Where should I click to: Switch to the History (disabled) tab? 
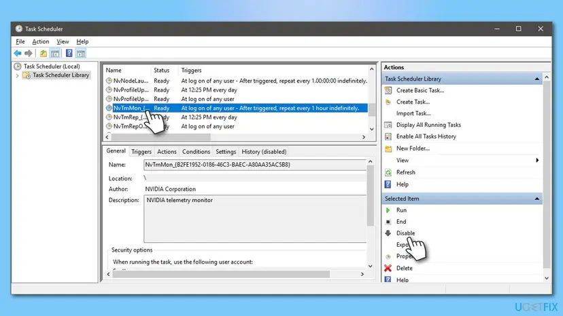pos(264,151)
